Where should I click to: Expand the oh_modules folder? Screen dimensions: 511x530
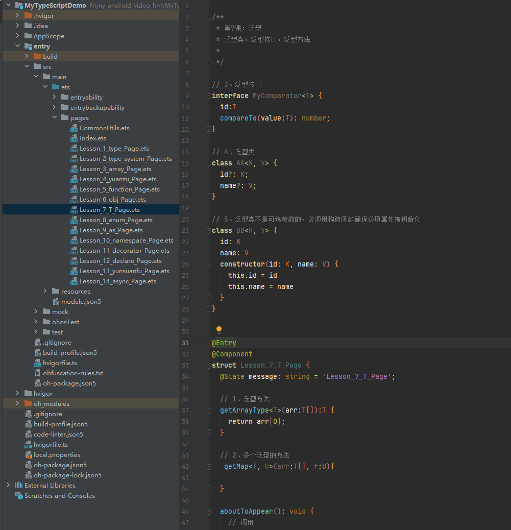pyautogui.click(x=17, y=403)
